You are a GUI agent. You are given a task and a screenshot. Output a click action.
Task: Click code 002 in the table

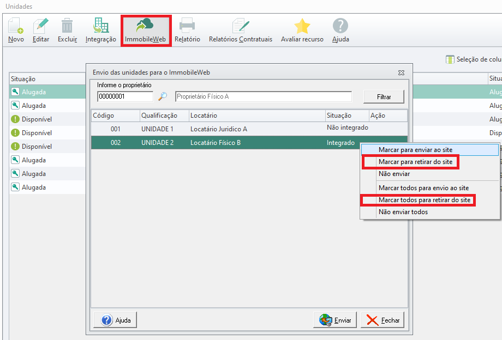116,143
